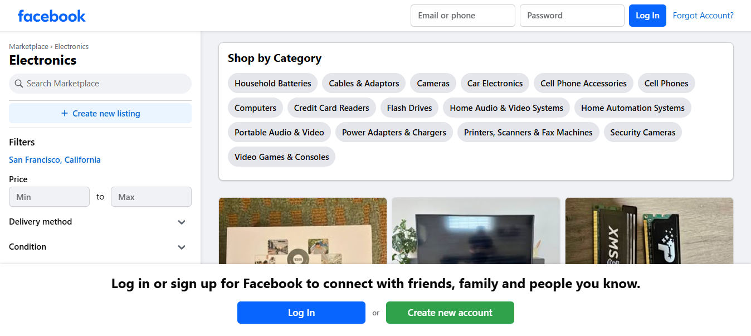
Task: Select the Create new listing option
Action: (x=100, y=113)
